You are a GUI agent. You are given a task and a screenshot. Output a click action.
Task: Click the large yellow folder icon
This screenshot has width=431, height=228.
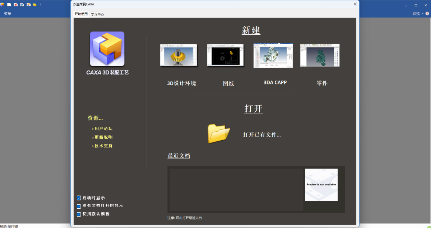(219, 134)
